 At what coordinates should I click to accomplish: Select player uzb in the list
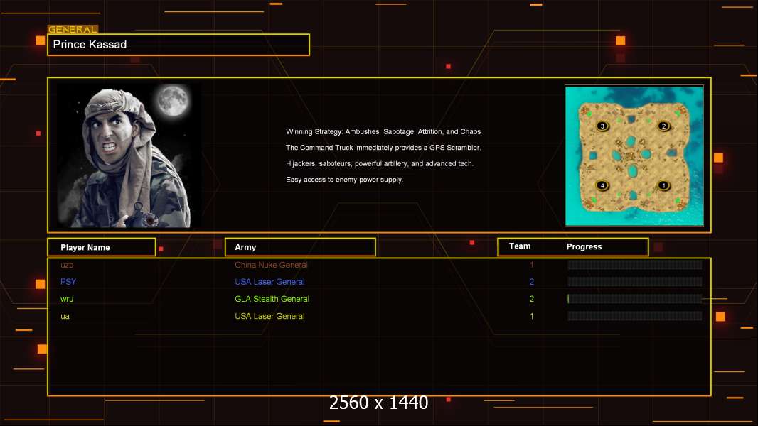click(67, 265)
